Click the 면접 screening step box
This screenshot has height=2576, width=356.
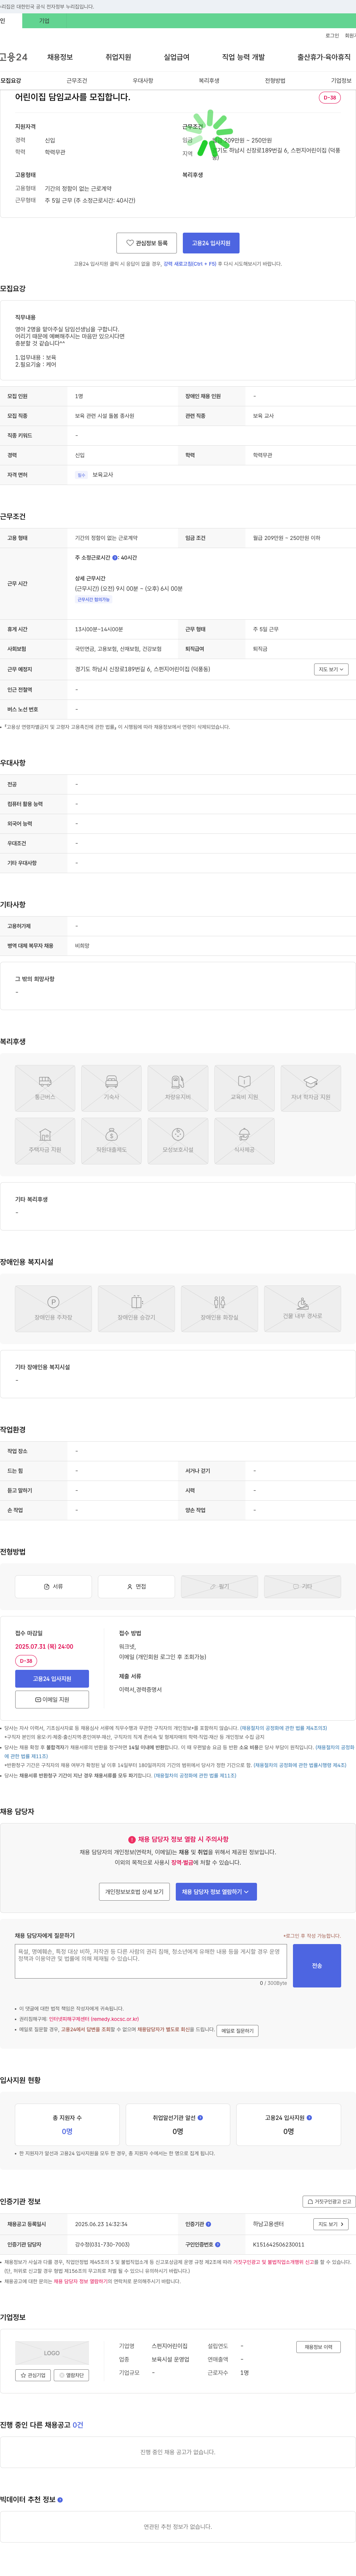(136, 1587)
